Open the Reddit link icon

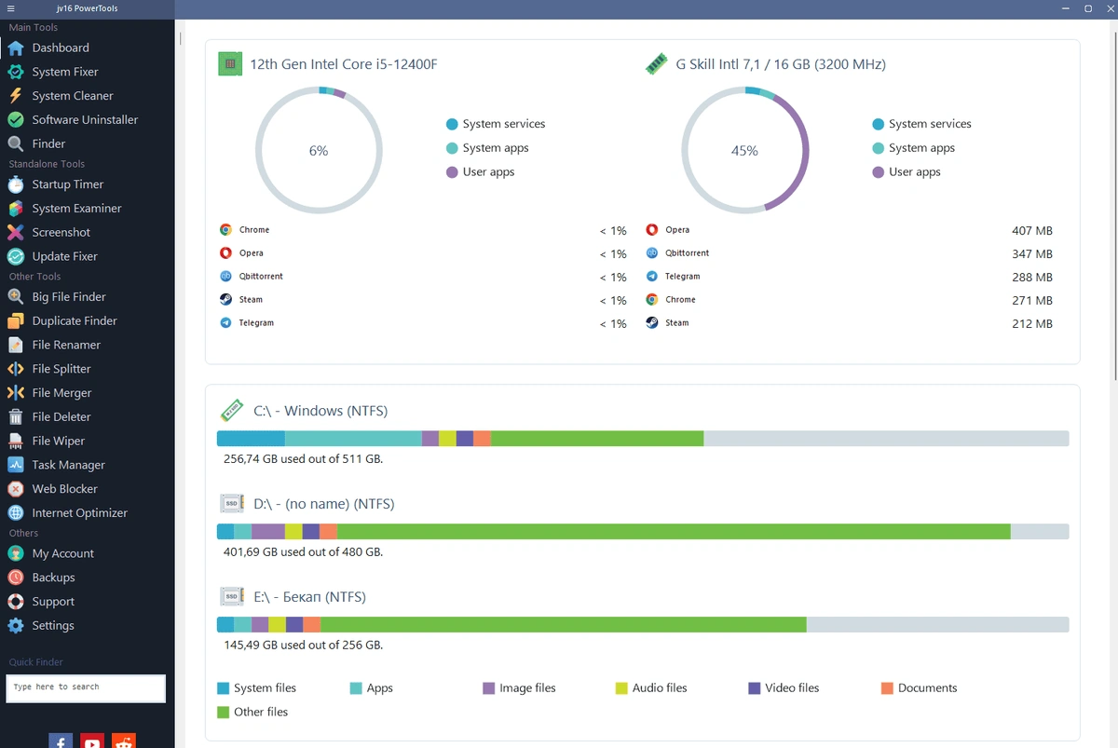pyautogui.click(x=124, y=741)
